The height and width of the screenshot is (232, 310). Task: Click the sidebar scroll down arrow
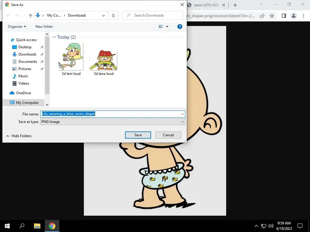pos(47,105)
